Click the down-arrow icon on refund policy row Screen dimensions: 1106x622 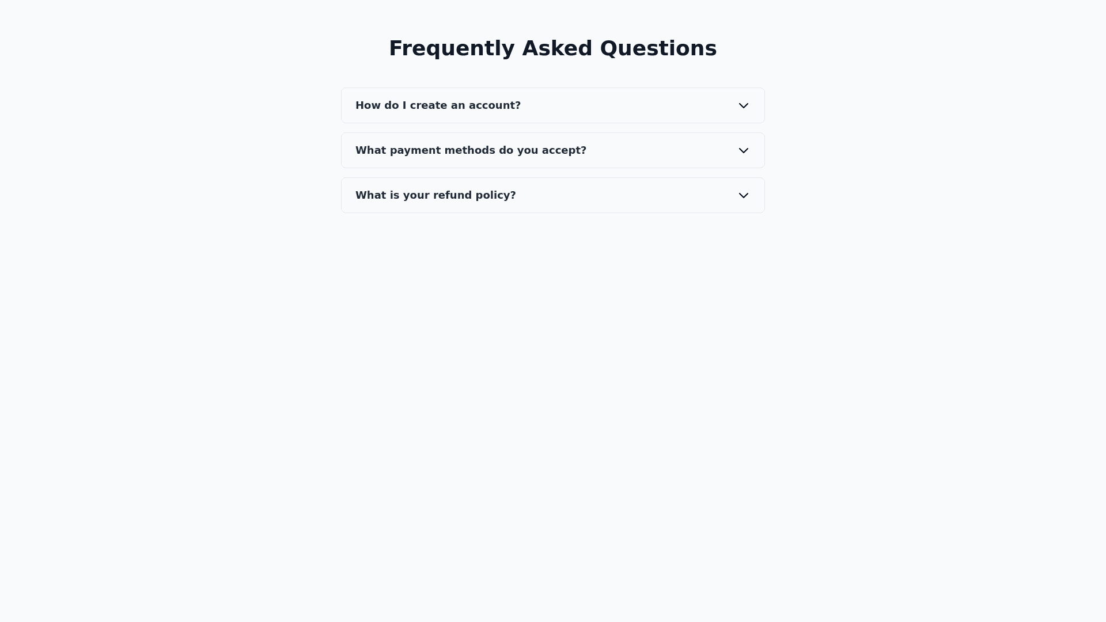pyautogui.click(x=743, y=195)
